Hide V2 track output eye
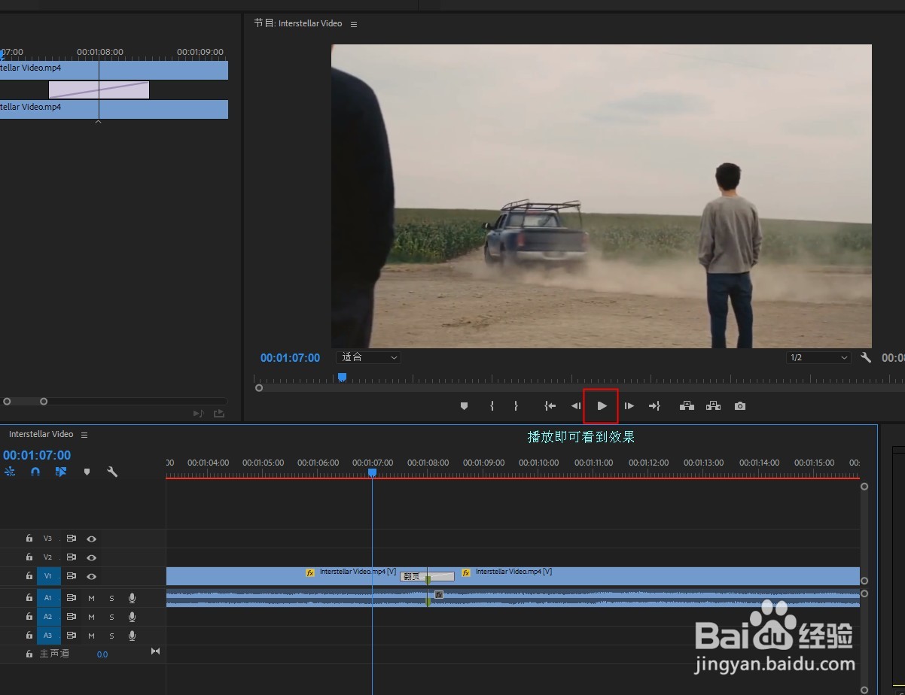 coord(91,557)
